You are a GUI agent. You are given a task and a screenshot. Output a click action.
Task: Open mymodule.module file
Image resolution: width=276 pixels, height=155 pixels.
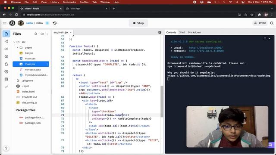coord(36,75)
